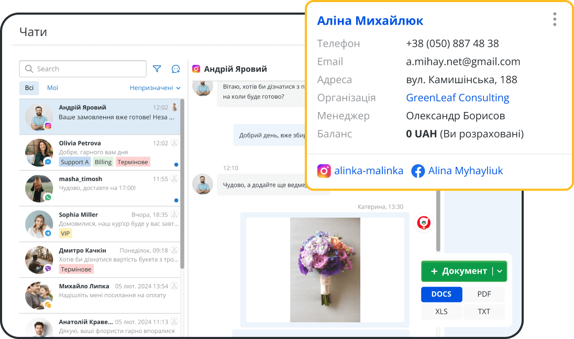Click the assign-user icon on Sophia Miller chat
The width and height of the screenshot is (574, 339).
click(x=174, y=214)
